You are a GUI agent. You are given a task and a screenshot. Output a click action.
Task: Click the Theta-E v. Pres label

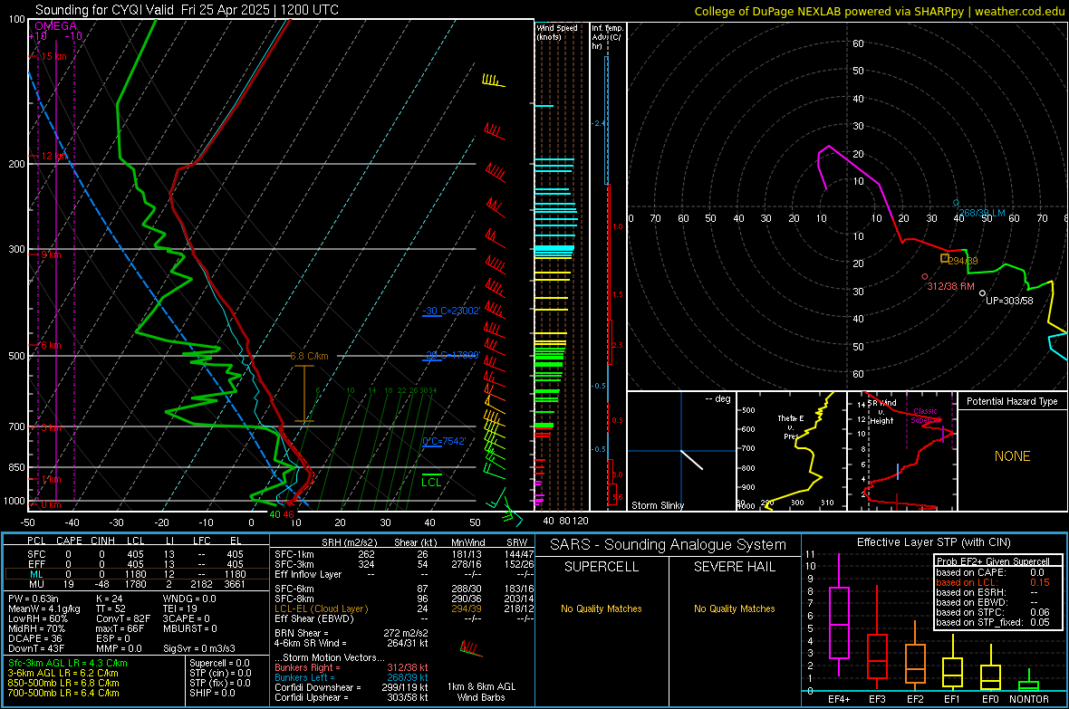(x=791, y=426)
